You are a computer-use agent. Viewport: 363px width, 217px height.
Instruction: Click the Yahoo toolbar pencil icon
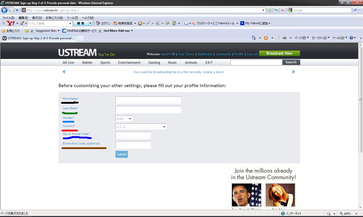coord(22,23)
